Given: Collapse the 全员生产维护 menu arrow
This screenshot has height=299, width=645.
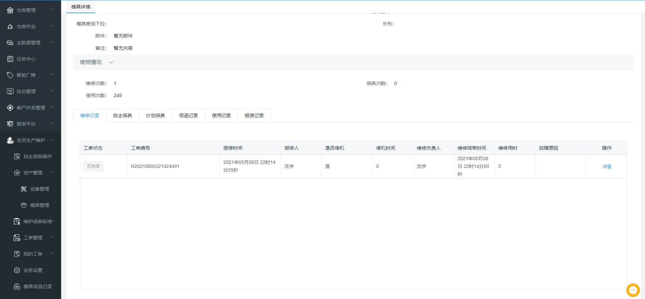Looking at the screenshot, I should point(52,140).
